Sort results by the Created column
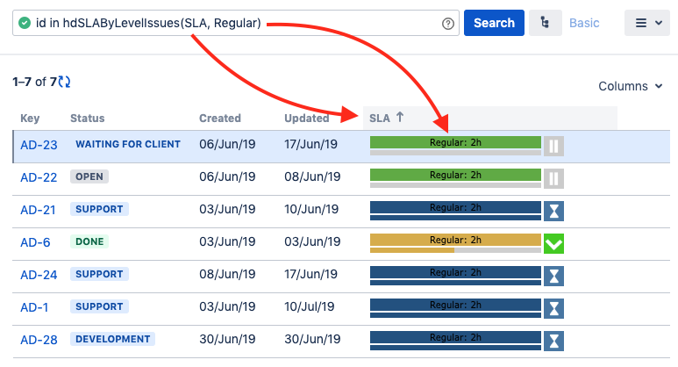The image size is (678, 367). click(220, 118)
